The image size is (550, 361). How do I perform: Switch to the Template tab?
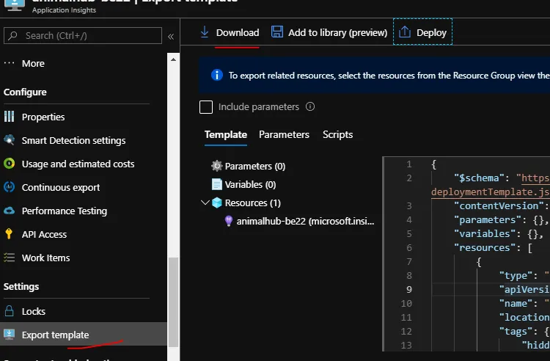pyautogui.click(x=226, y=135)
